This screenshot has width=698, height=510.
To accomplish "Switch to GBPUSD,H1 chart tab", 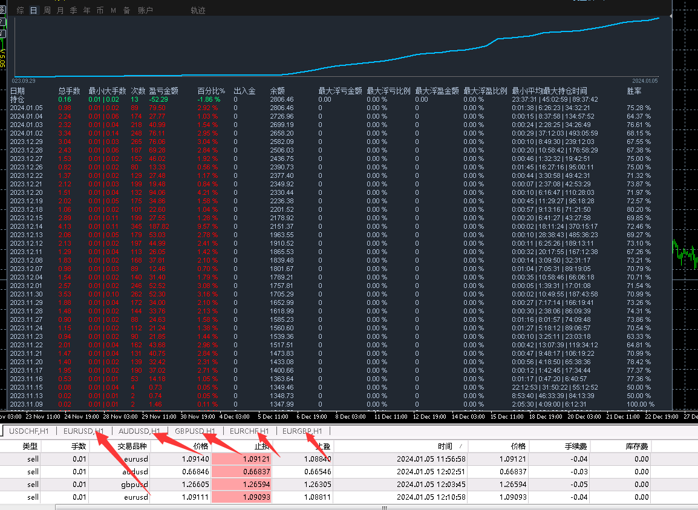I will [195, 431].
